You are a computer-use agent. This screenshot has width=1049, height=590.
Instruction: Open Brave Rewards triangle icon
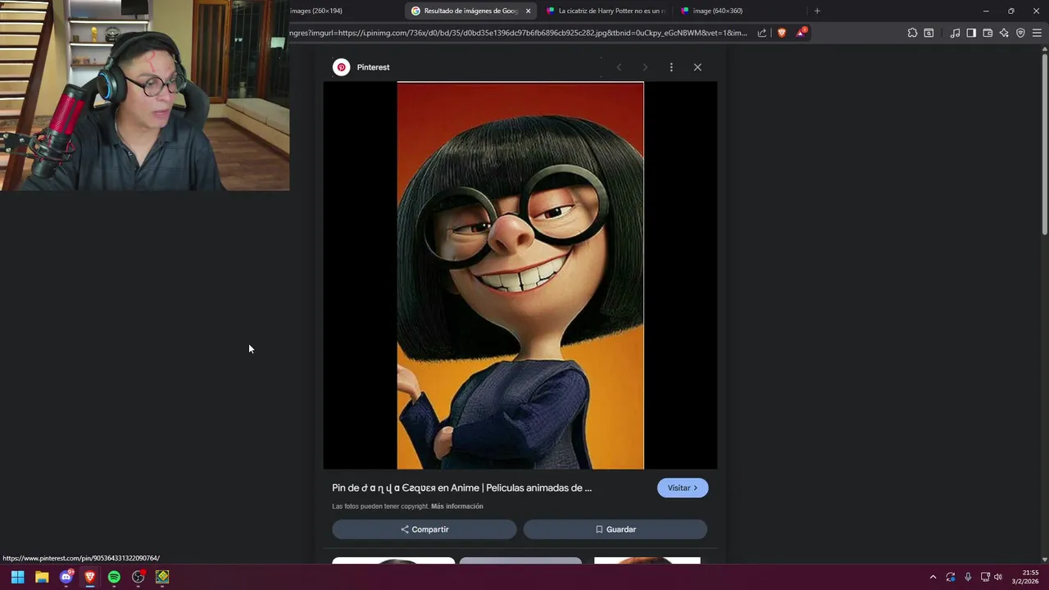coord(801,33)
